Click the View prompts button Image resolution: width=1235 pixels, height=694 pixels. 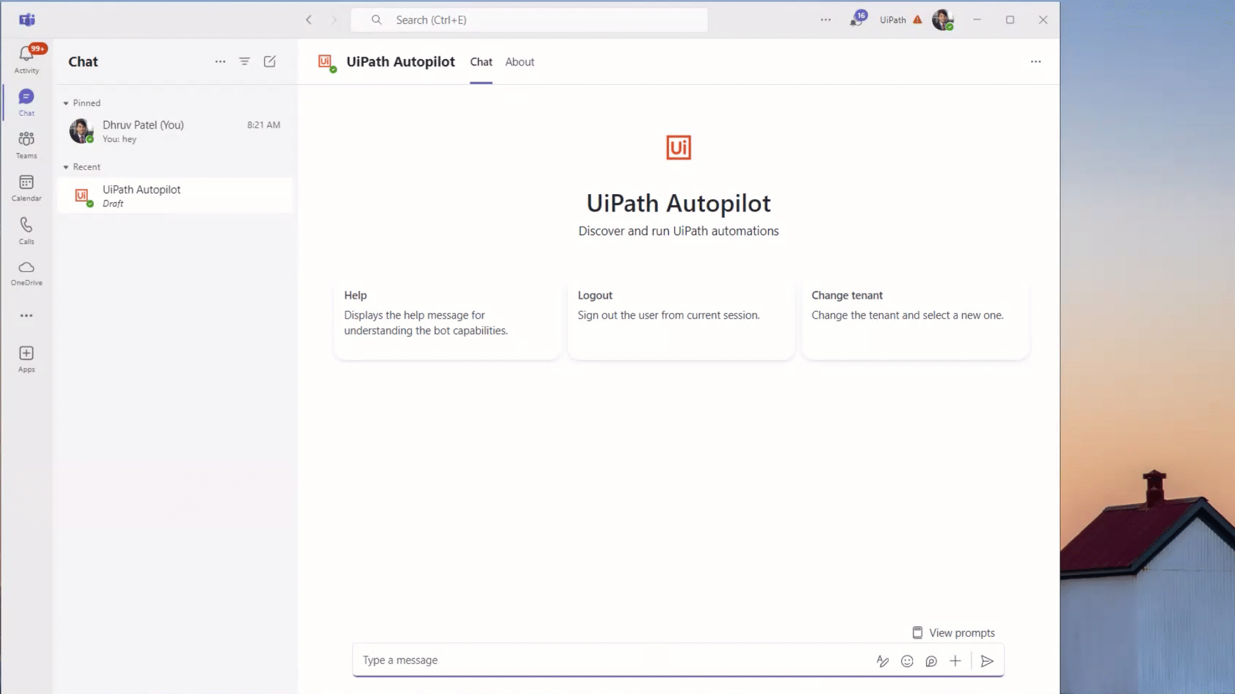coord(953,632)
